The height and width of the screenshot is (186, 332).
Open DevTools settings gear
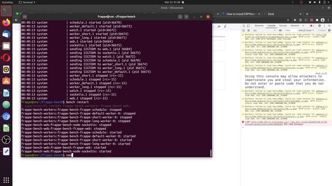[x=320, y=26]
